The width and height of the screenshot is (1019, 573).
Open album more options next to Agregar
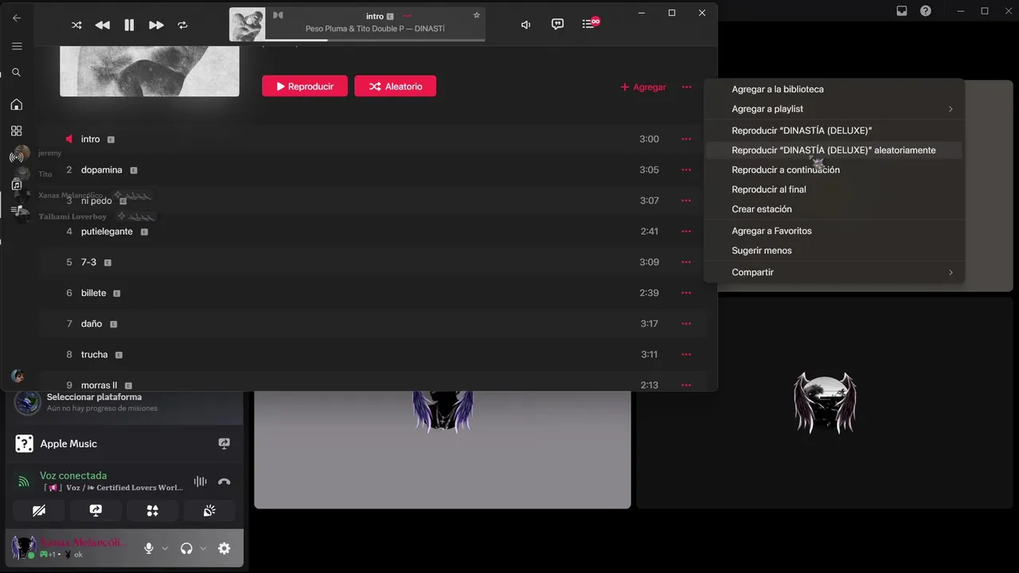click(x=686, y=87)
